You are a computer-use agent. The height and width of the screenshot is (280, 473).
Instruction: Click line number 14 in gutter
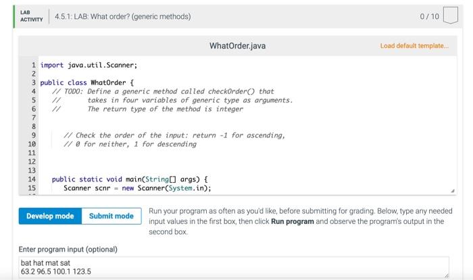(x=32, y=179)
